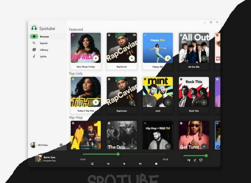Viewport: 251px width, 183px height.
Task: Click KR.Tirtho profile avatar
Action: [33, 145]
